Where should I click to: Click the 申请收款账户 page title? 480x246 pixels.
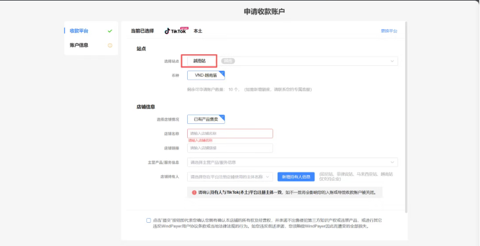264,11
